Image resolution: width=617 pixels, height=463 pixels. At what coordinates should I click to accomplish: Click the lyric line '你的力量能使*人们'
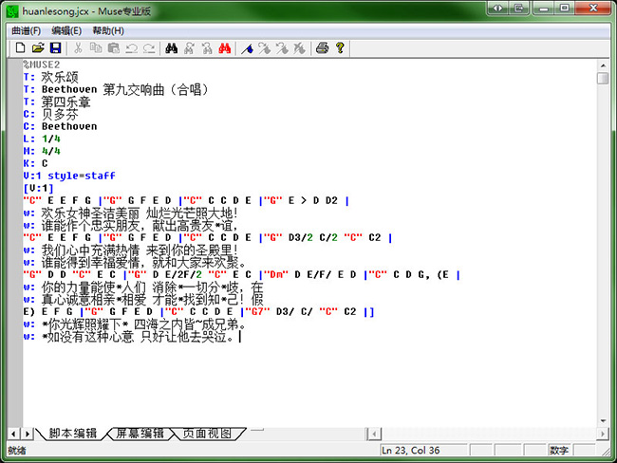click(142, 287)
